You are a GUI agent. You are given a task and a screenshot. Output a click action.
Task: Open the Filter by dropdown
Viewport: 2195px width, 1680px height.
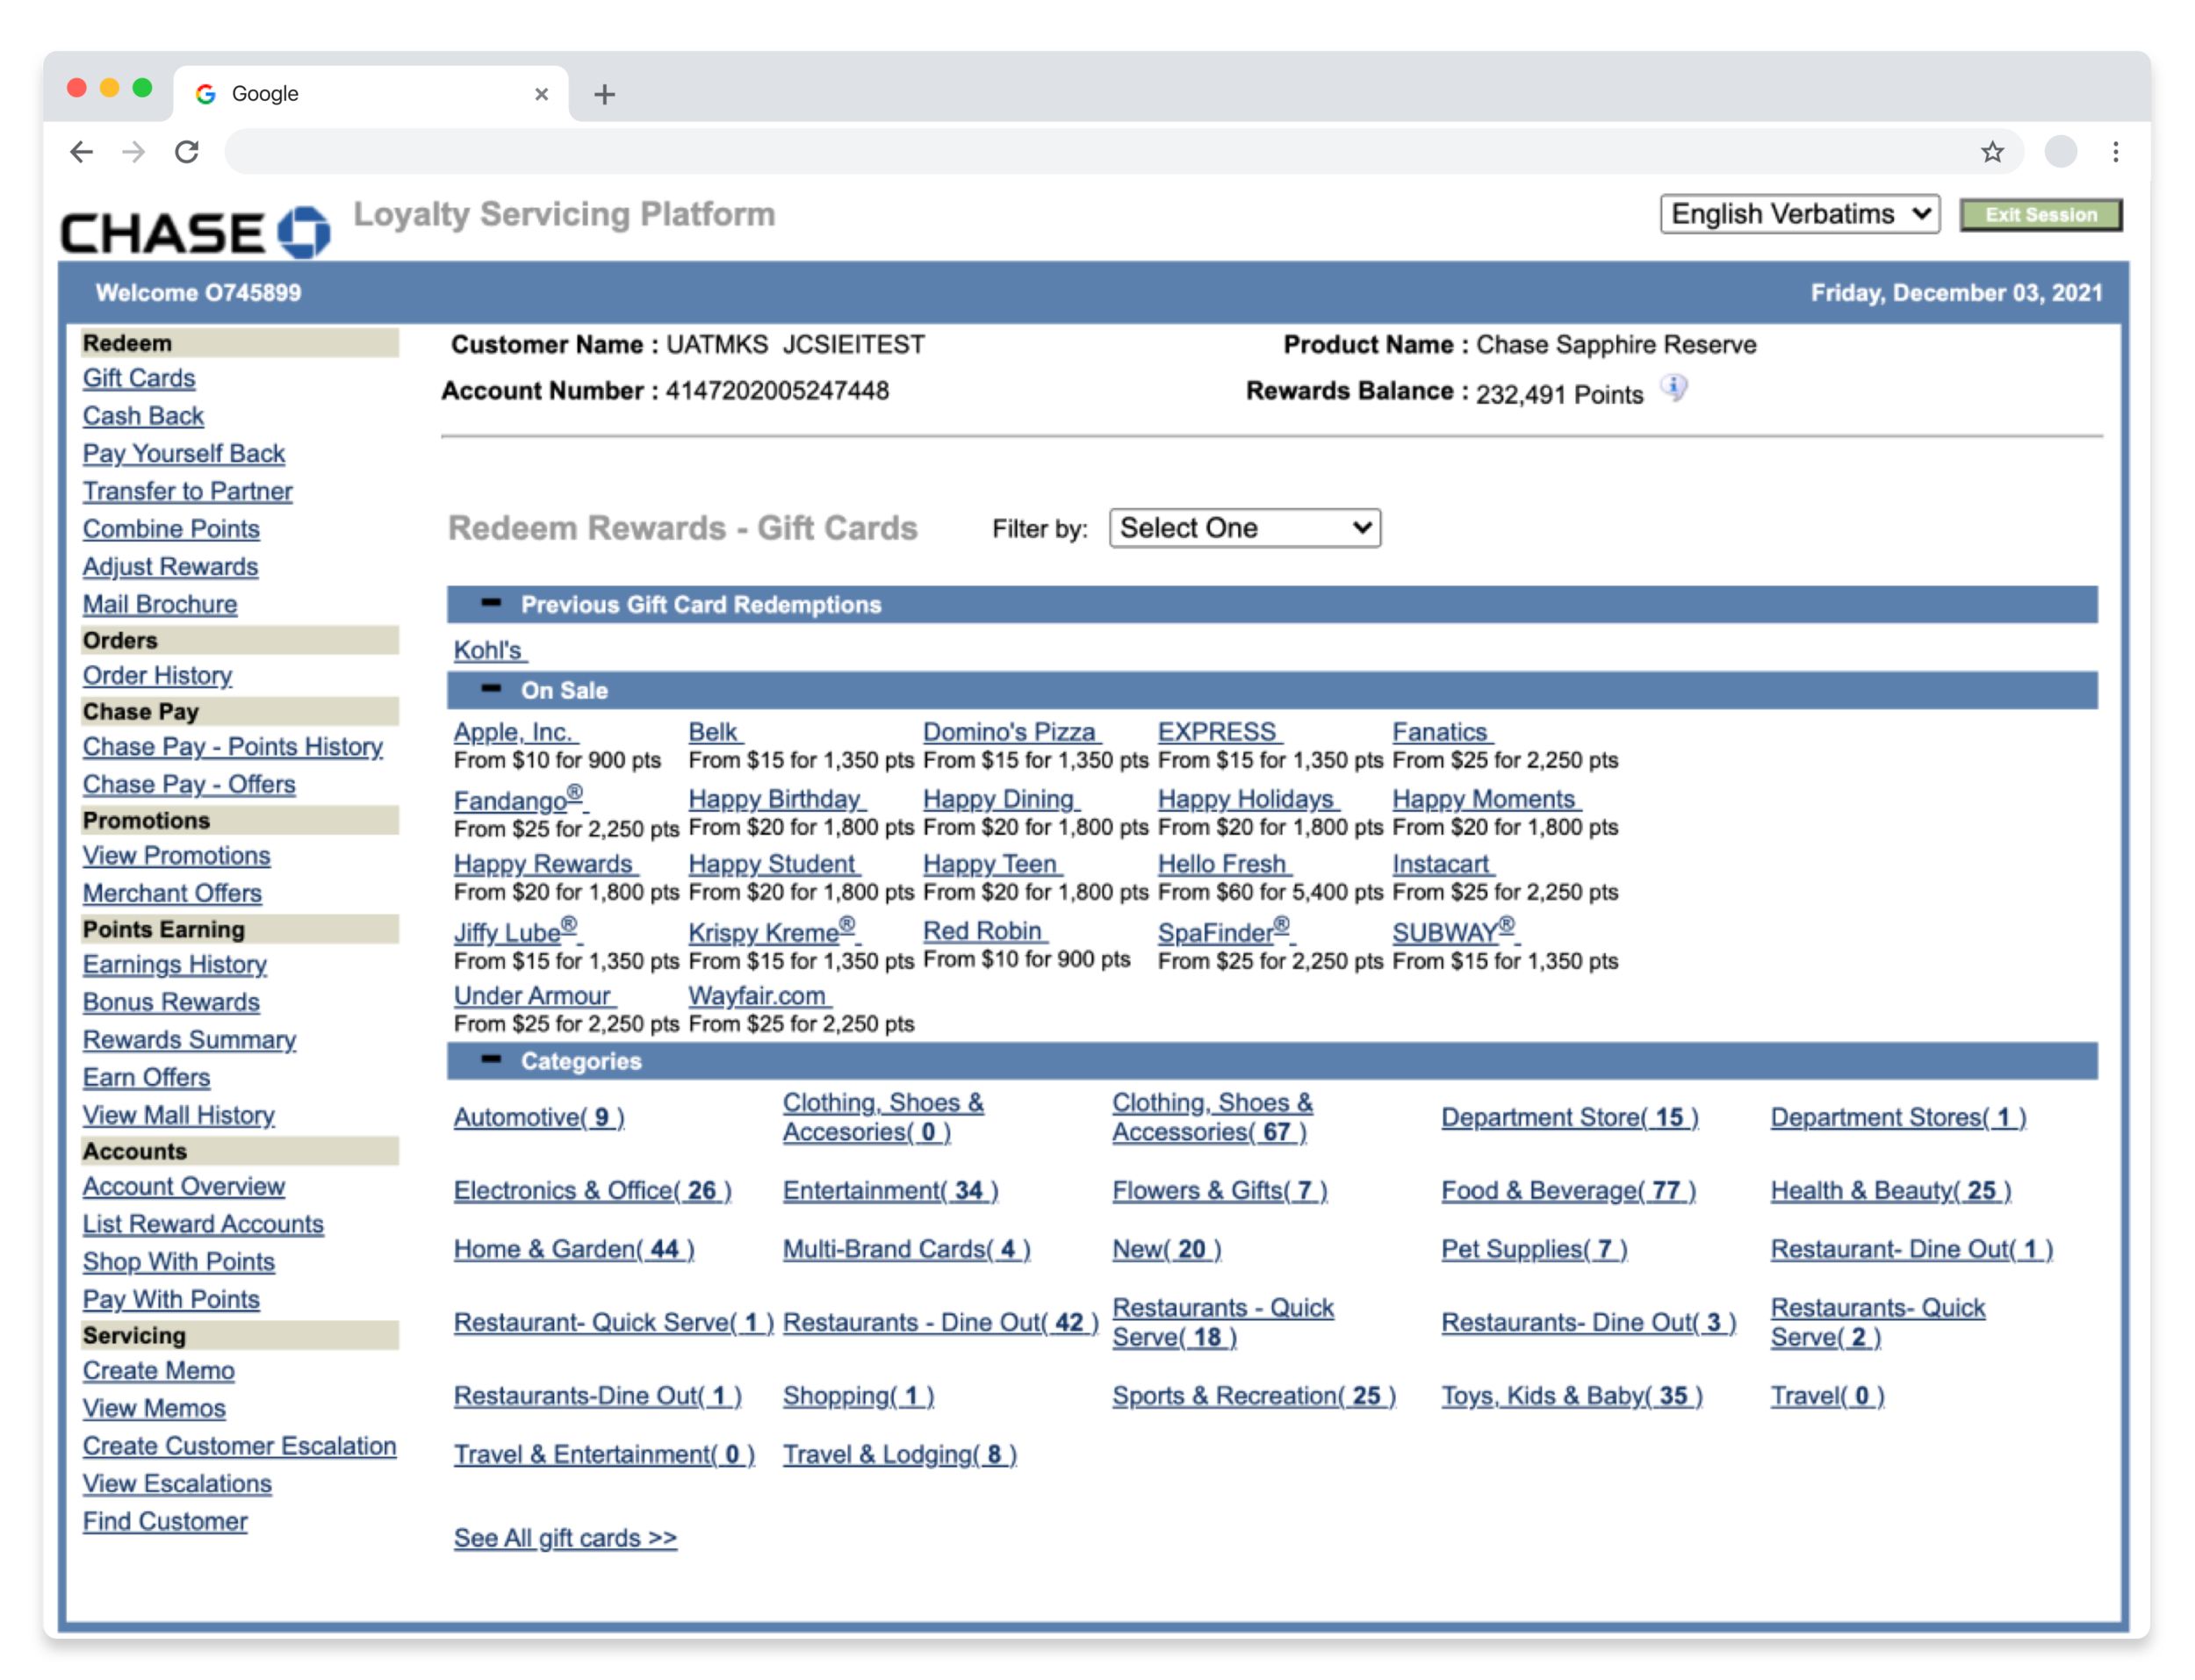tap(1244, 528)
